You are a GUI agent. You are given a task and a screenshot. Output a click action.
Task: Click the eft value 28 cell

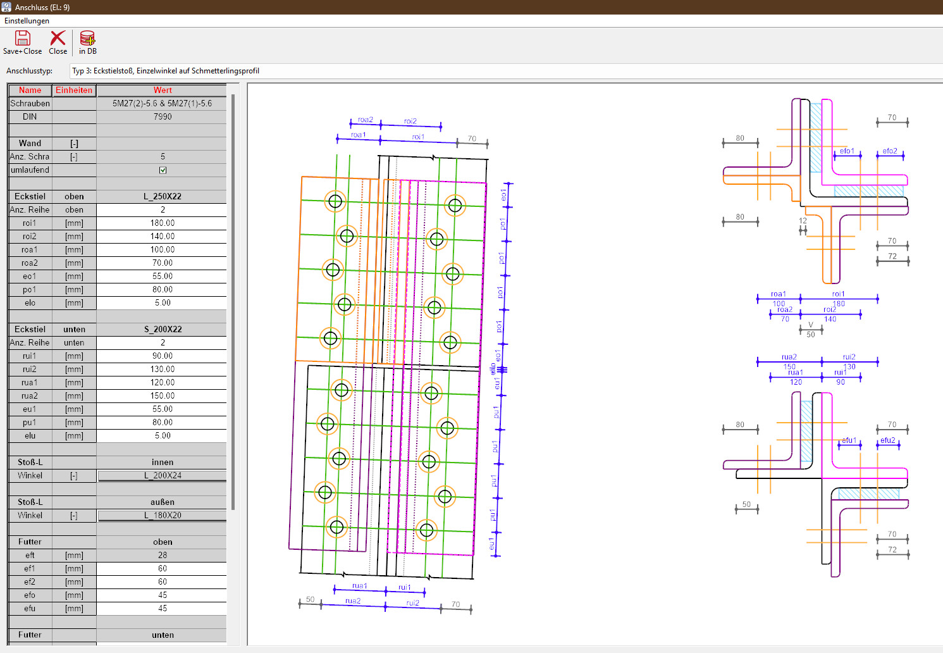click(162, 556)
